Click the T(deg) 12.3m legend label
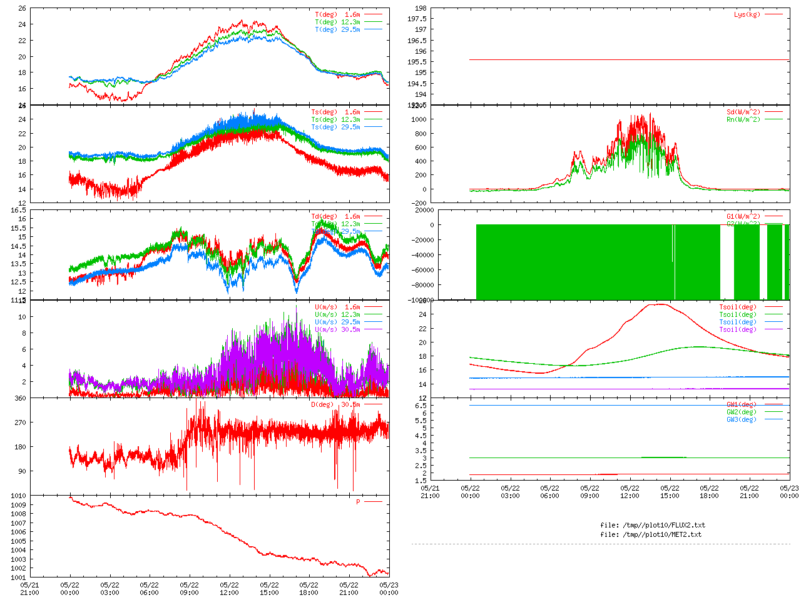Image resolution: width=801 pixels, height=600 pixels. click(338, 22)
